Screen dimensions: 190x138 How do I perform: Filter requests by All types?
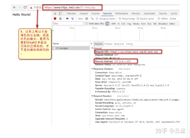pyautogui.click(x=107, y=24)
